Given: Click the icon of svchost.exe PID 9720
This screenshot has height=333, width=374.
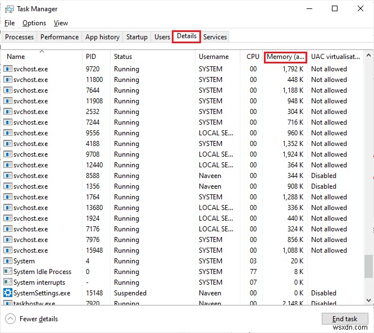Looking at the screenshot, I should [x=8, y=69].
